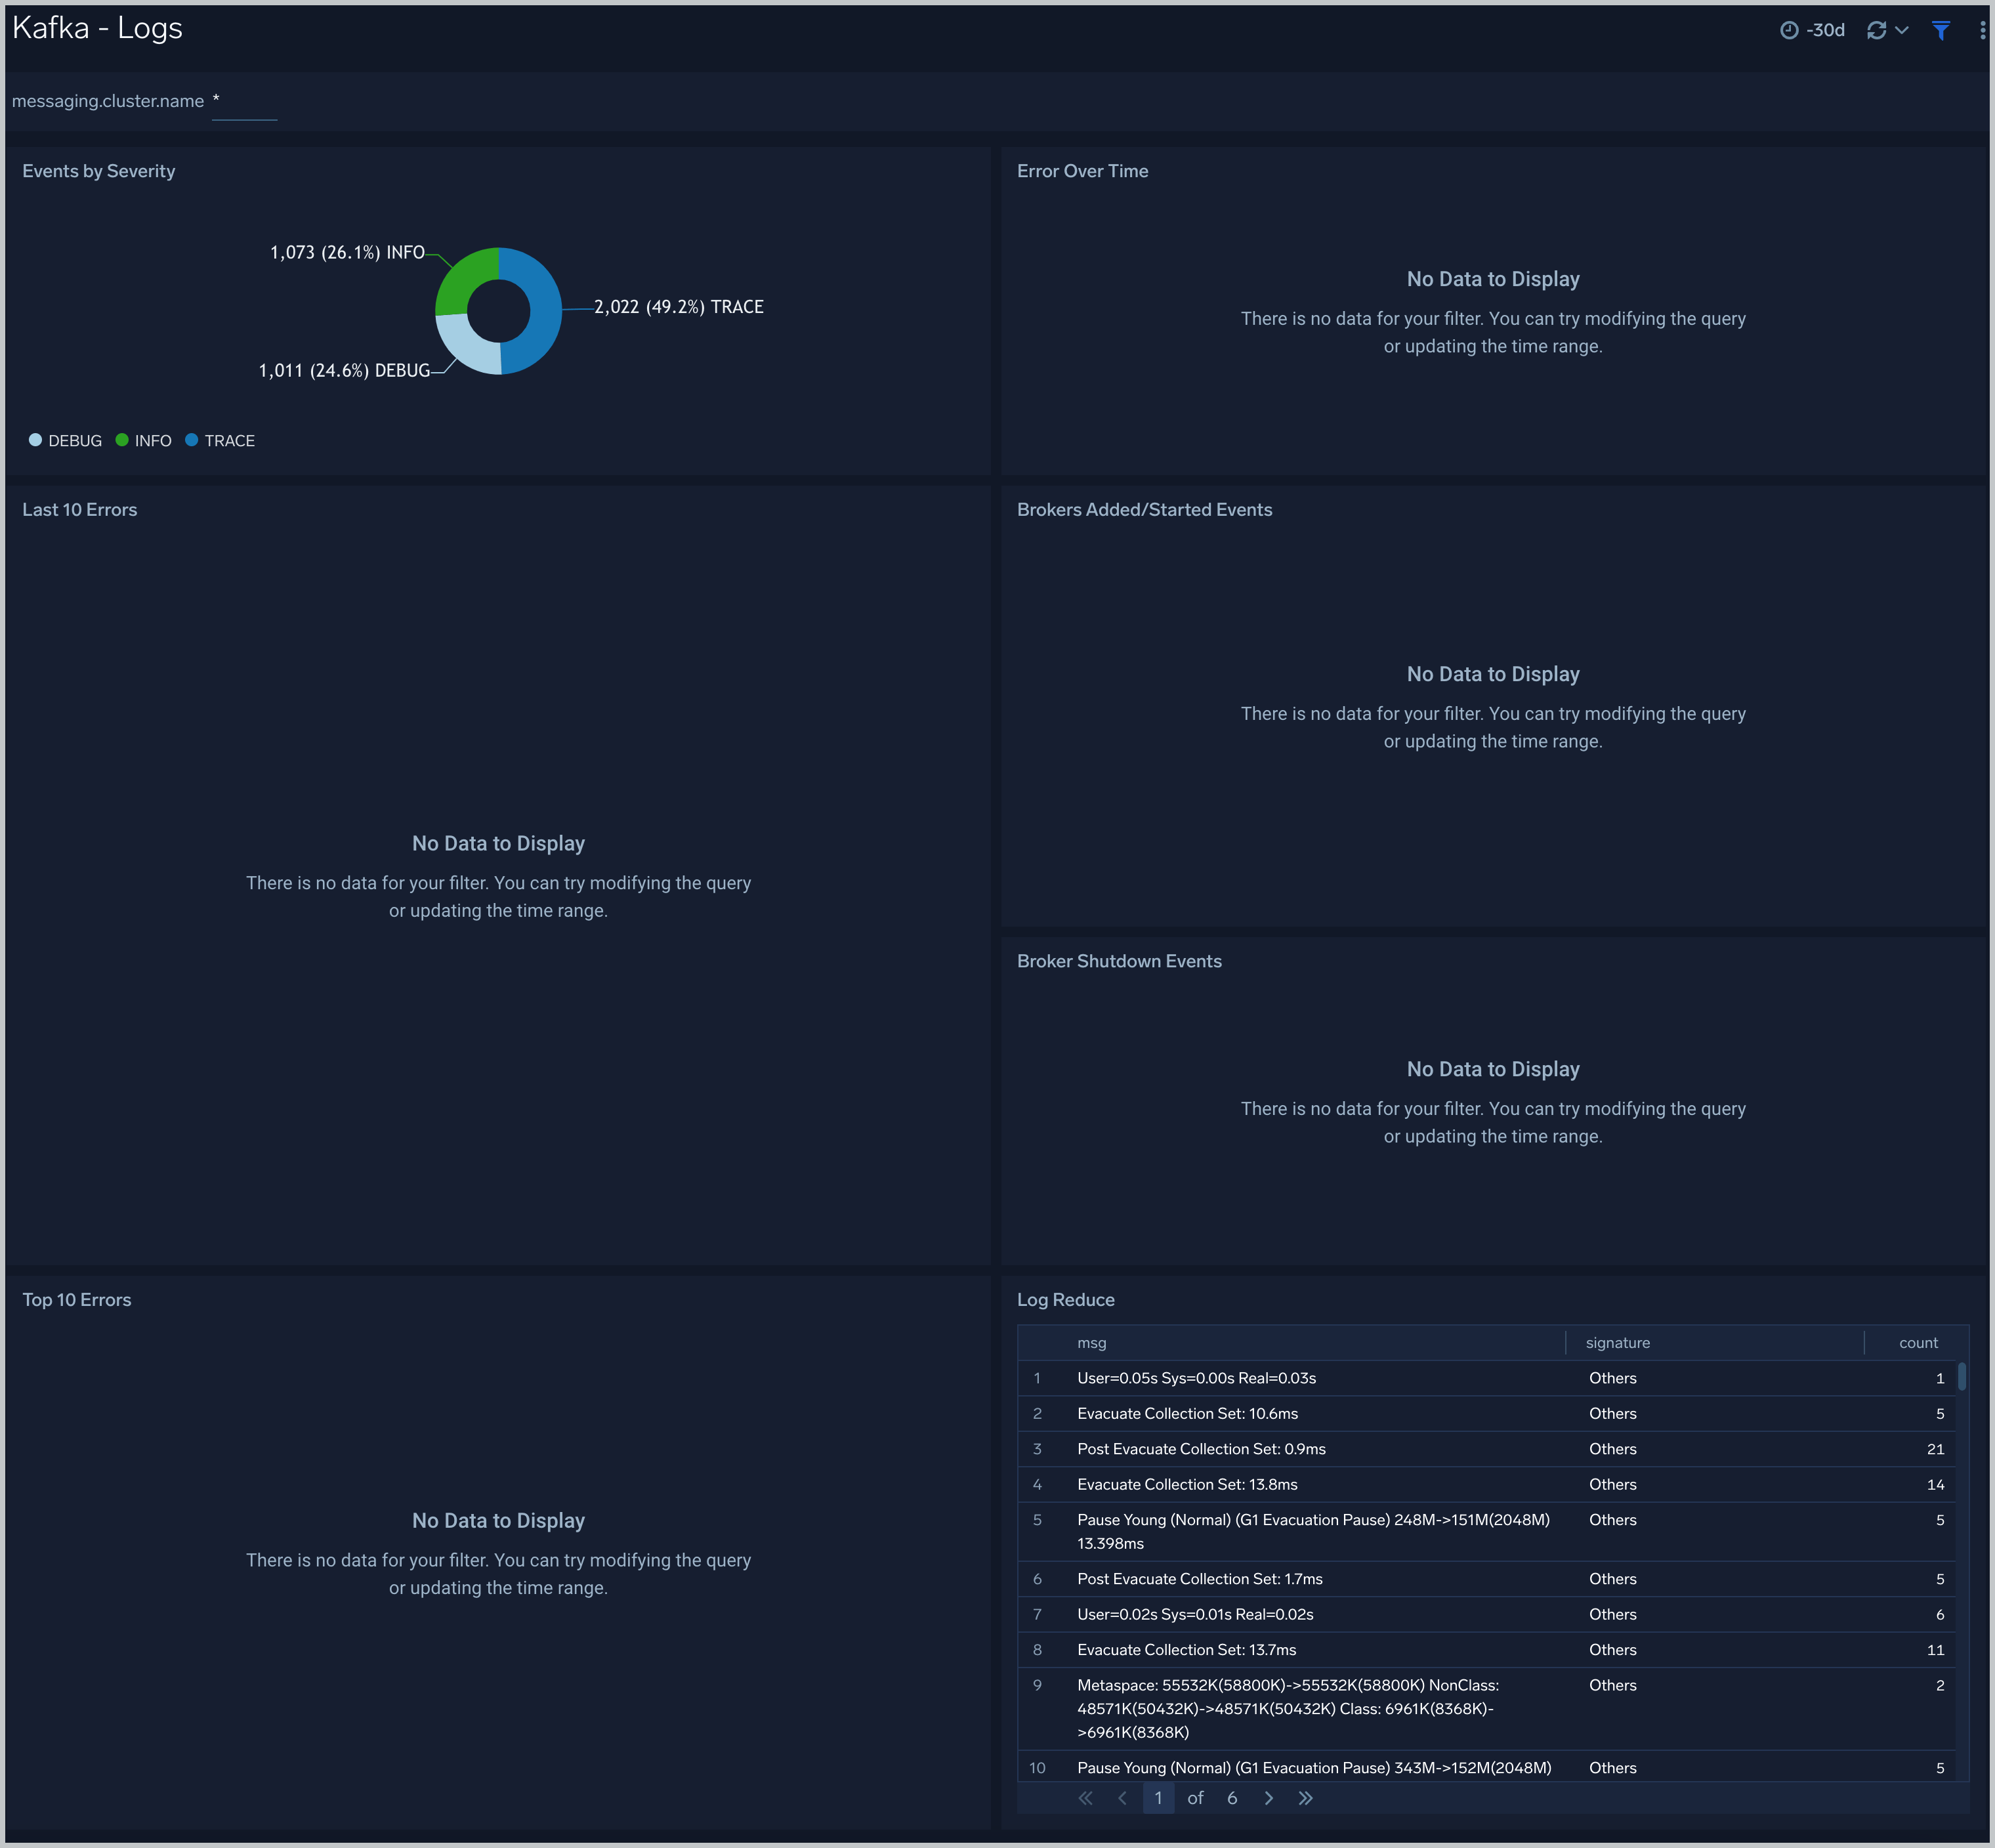
Task: Open the time range clock icon
Action: pos(1789,30)
